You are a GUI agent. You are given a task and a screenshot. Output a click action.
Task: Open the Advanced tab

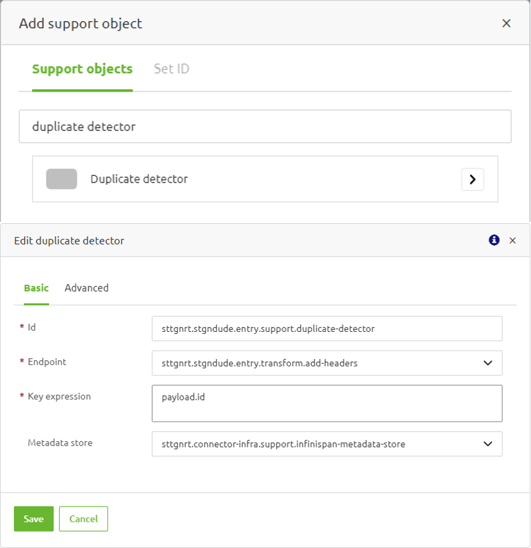tap(86, 288)
